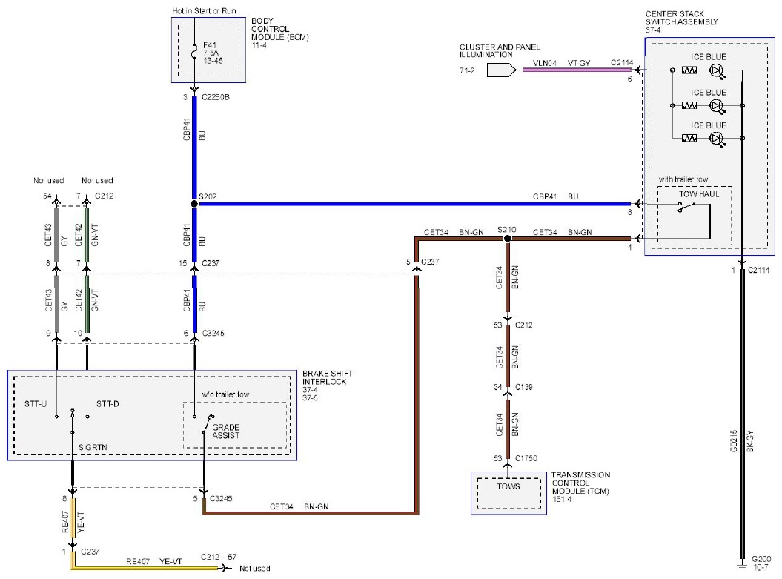Click the Cluster and Panel Illumination arrow connector
This screenshot has height=579, width=782.
coord(501,70)
